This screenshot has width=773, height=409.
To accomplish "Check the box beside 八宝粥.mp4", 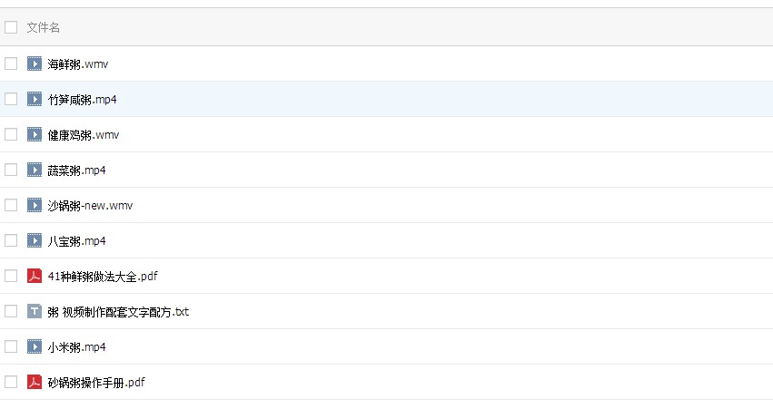I will point(11,240).
